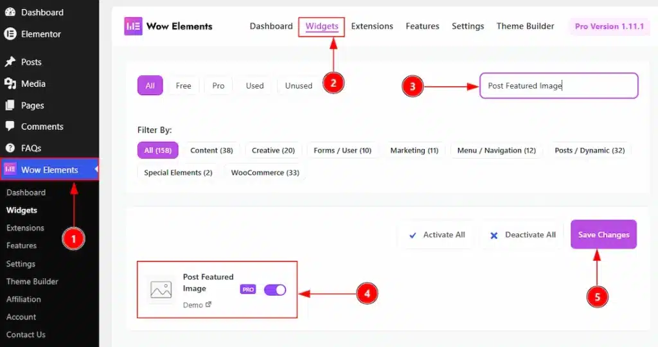Filter by WooCommerce (33) category
The width and height of the screenshot is (658, 347).
click(x=265, y=172)
